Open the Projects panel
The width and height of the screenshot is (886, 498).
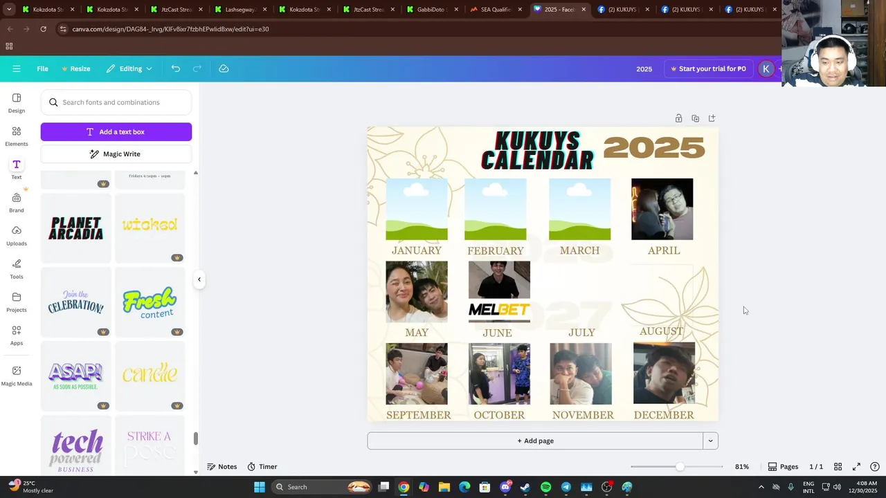pyautogui.click(x=17, y=302)
